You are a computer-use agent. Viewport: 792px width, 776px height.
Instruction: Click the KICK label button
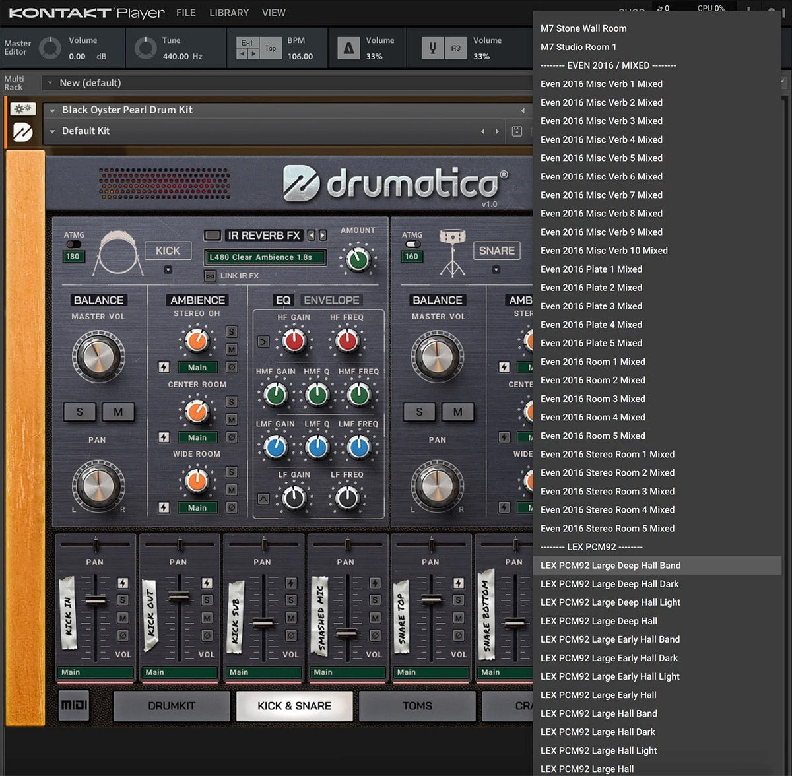click(x=168, y=251)
